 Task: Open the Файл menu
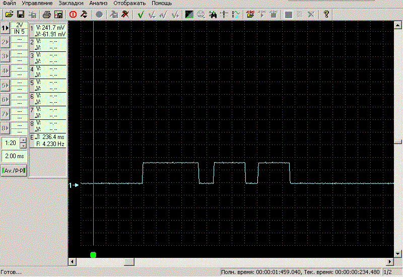pyautogui.click(x=9, y=3)
